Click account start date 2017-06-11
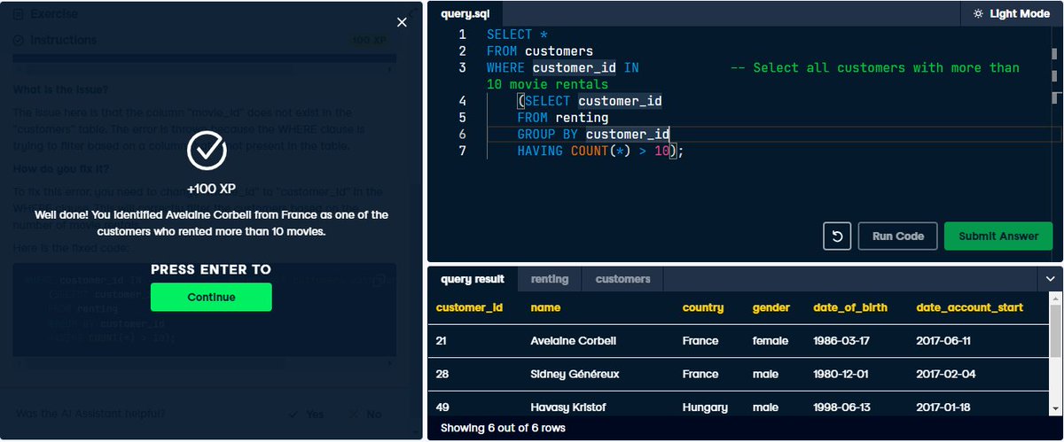 (x=943, y=341)
